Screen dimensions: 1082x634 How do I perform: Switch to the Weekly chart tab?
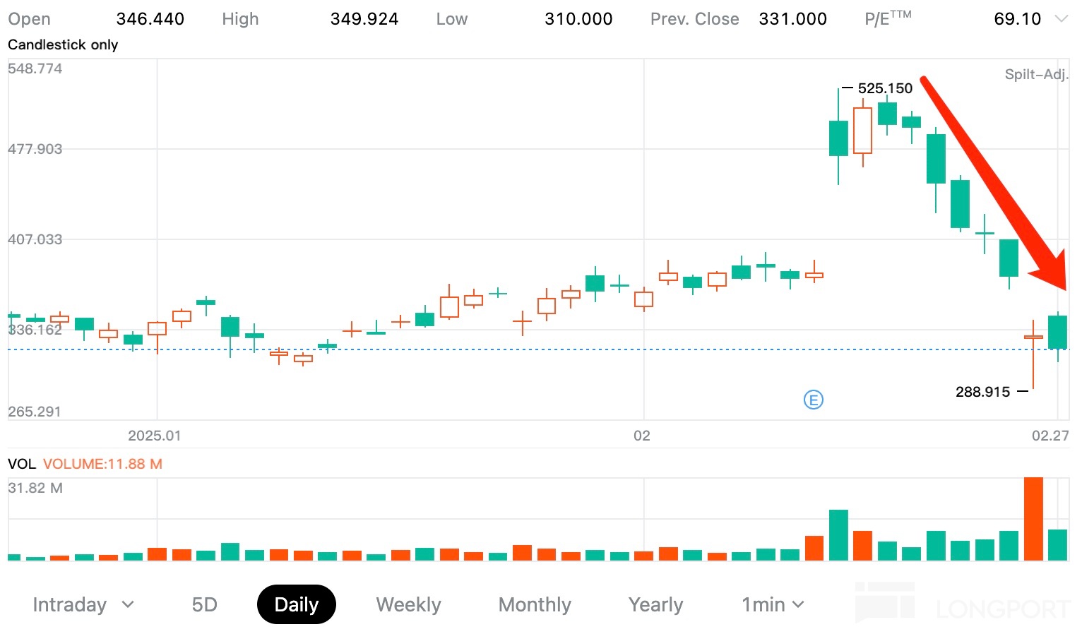pos(408,605)
